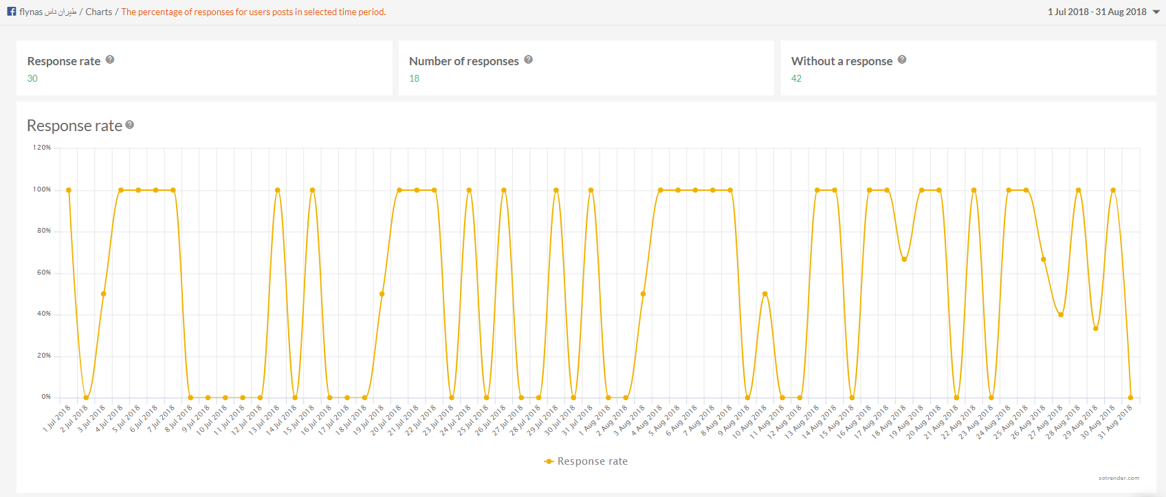The width and height of the screenshot is (1166, 497).
Task: Click the Without a response value 42
Action: (796, 78)
